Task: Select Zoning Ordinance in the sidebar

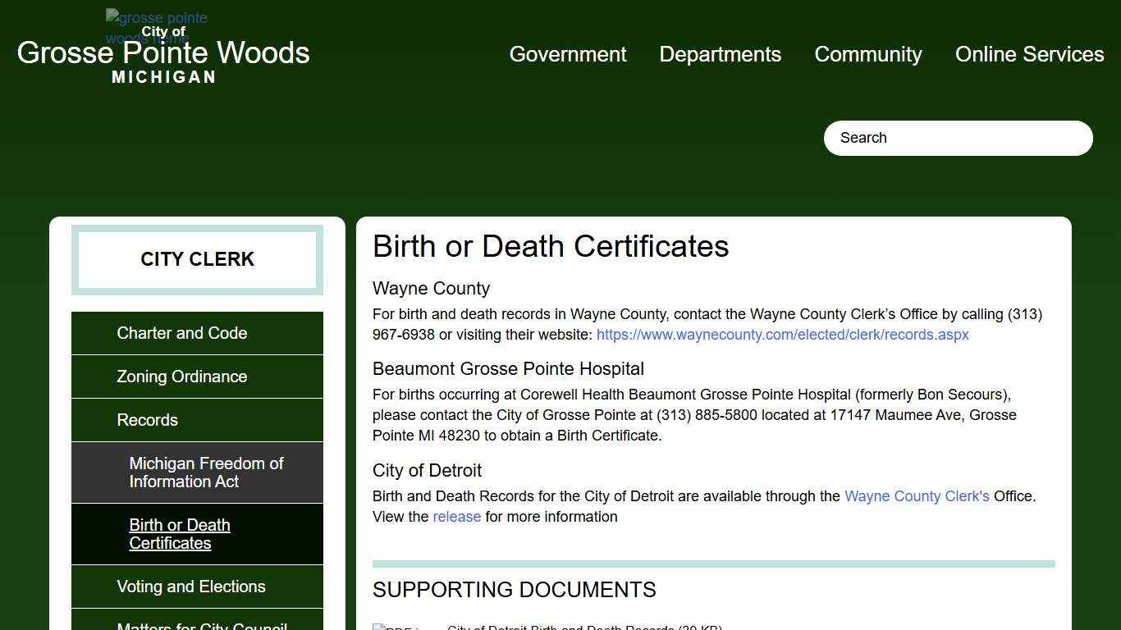Action: click(x=181, y=377)
